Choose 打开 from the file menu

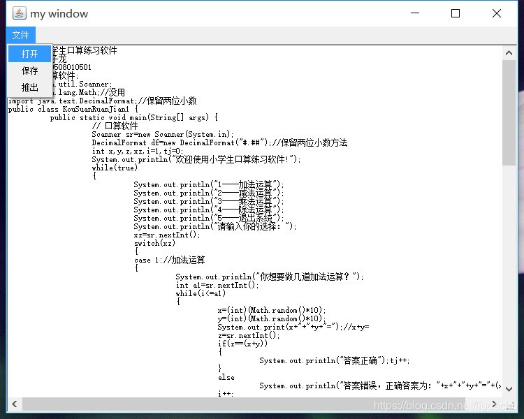pyautogui.click(x=30, y=54)
